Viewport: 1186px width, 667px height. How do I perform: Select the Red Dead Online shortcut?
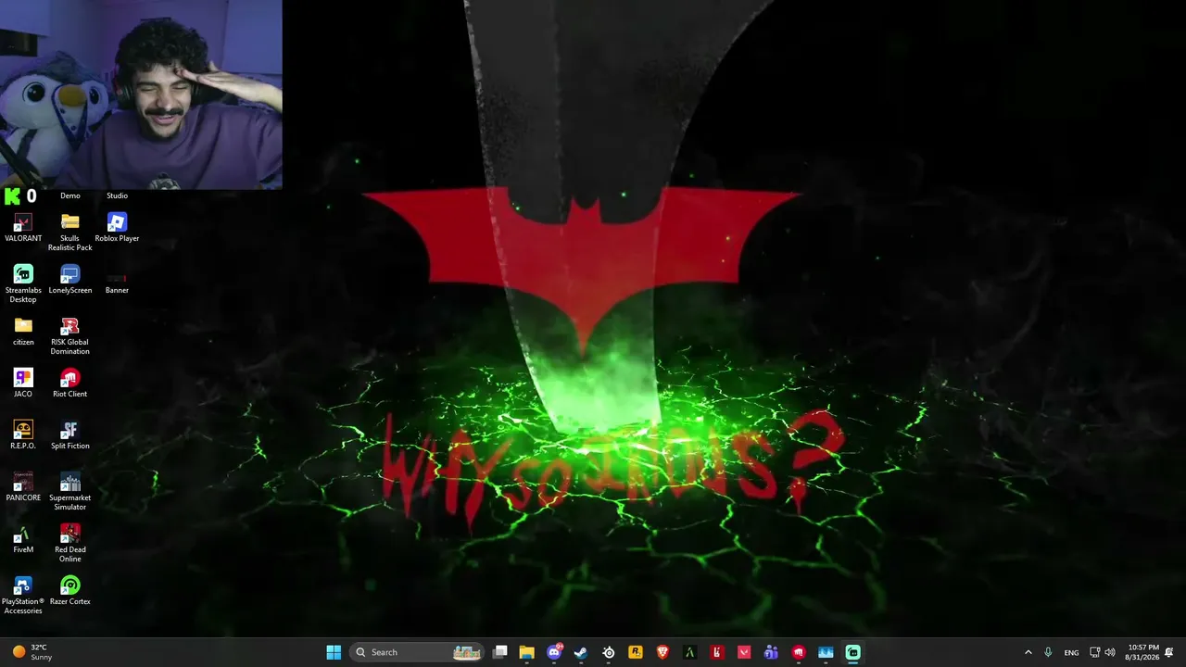pyautogui.click(x=70, y=543)
